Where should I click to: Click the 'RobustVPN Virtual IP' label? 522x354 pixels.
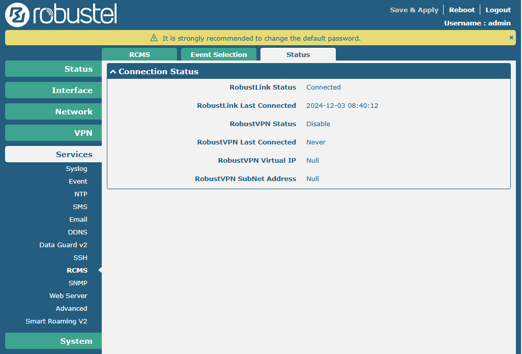(x=257, y=160)
